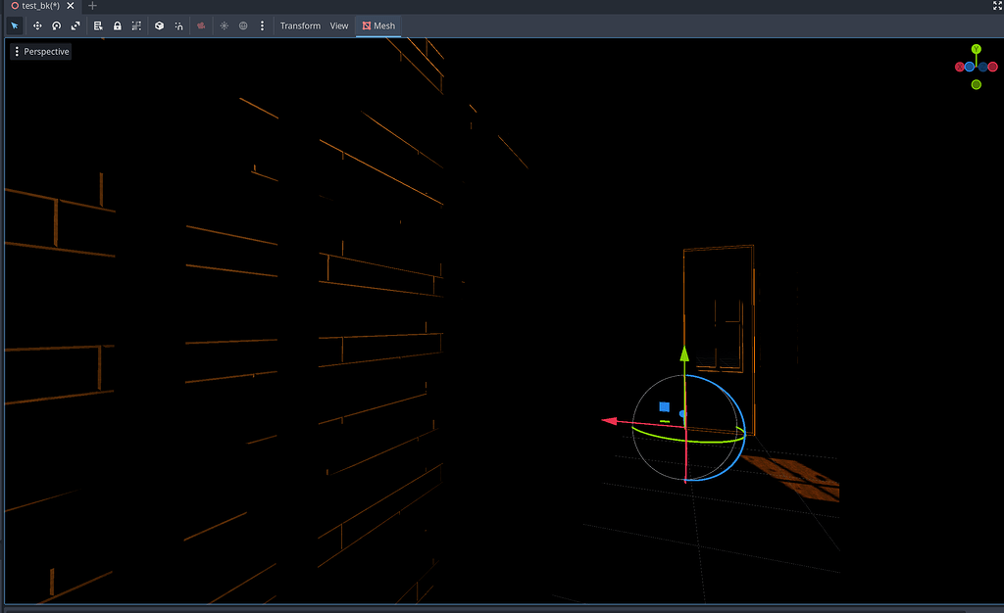This screenshot has height=613, width=1004.
Task: Click the green Y axis on the view gizmo
Action: click(x=976, y=47)
